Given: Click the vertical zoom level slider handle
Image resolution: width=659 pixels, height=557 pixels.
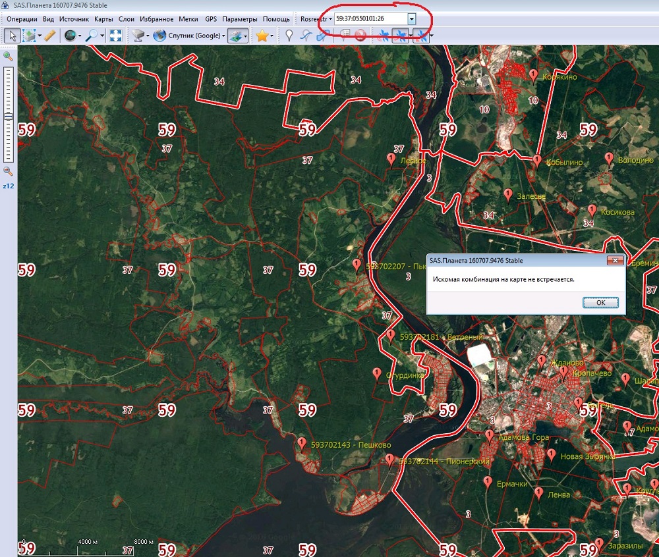Looking at the screenshot, I should coord(8,117).
